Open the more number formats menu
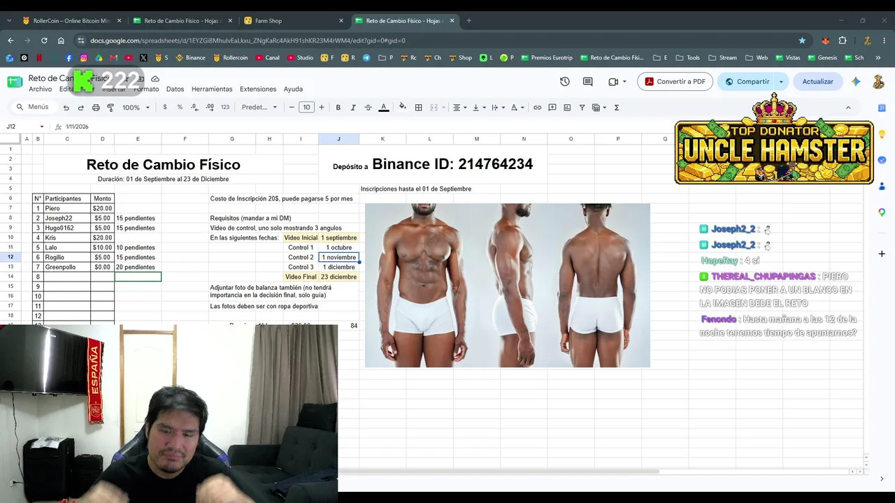This screenshot has width=895, height=503. tap(225, 108)
